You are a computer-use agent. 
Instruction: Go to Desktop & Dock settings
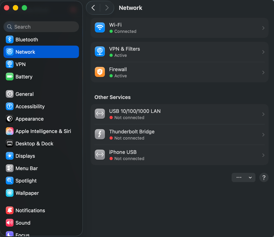(x=41, y=144)
